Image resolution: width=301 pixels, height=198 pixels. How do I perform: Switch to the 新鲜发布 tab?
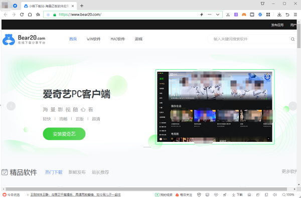pyautogui.click(x=77, y=172)
